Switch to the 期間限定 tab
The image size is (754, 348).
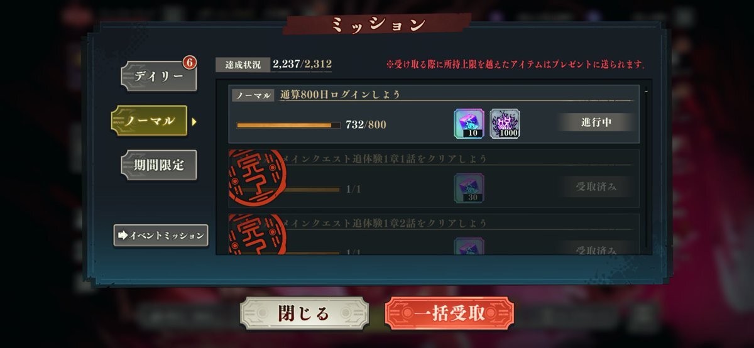coord(159,165)
